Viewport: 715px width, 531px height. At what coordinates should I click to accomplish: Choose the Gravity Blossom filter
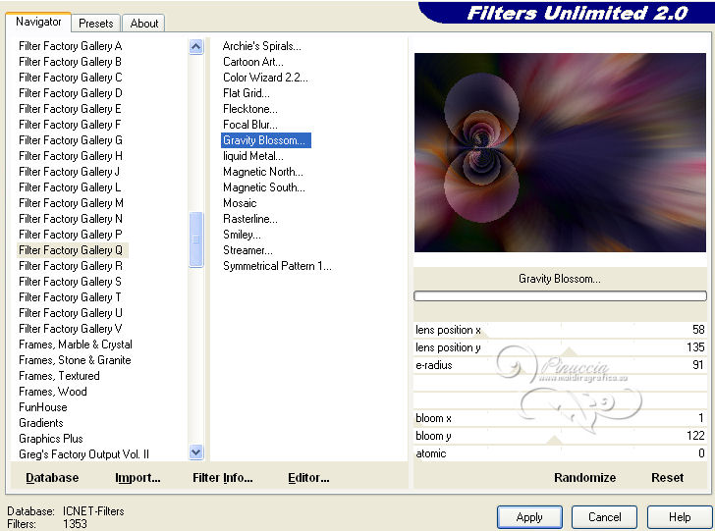coord(266,140)
